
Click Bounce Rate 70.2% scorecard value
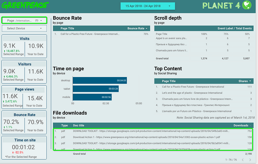11,122
